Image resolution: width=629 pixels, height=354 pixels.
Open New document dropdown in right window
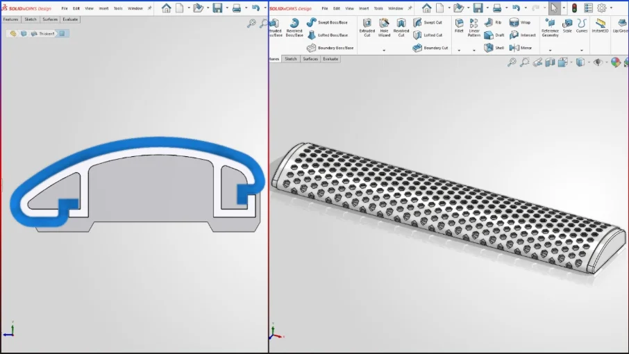click(449, 8)
